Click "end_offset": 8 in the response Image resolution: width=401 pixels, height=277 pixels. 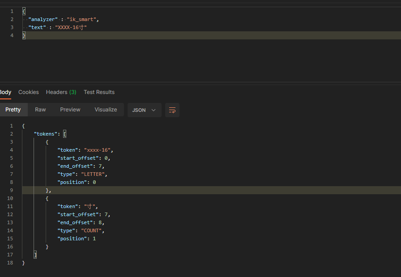[80, 222]
